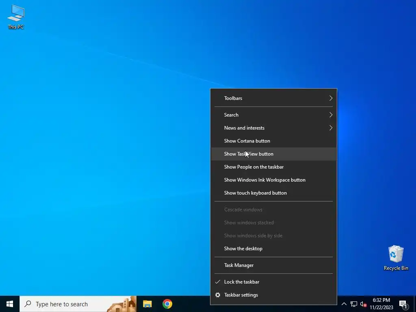Screen dimensions: 416x312
Task: Click the dimmed Show windows stacked entry
Action: pos(273,223)
